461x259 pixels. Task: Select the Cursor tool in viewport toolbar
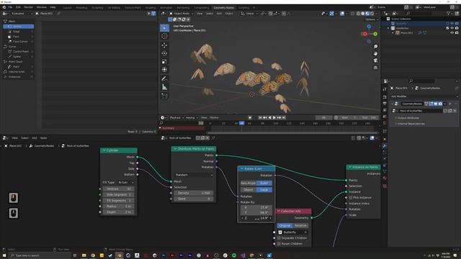tap(164, 36)
